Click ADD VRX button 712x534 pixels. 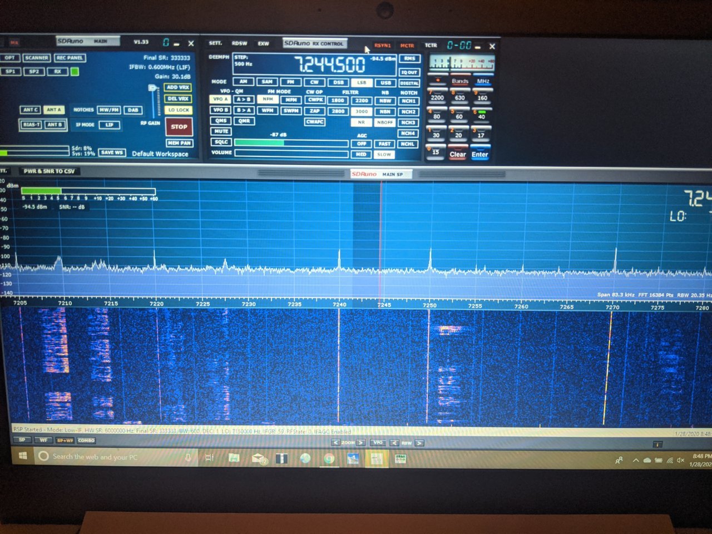pos(178,87)
